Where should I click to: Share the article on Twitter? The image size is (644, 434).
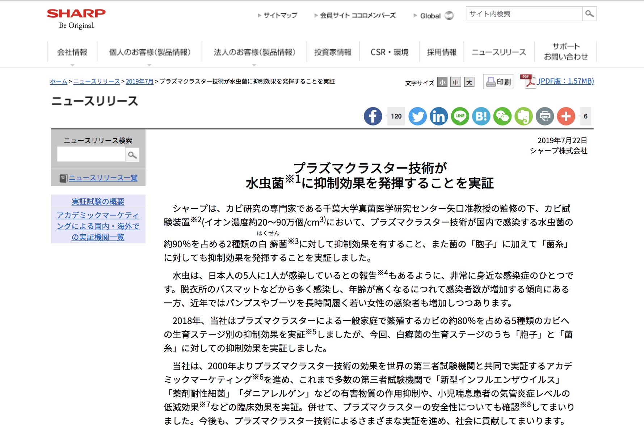417,116
